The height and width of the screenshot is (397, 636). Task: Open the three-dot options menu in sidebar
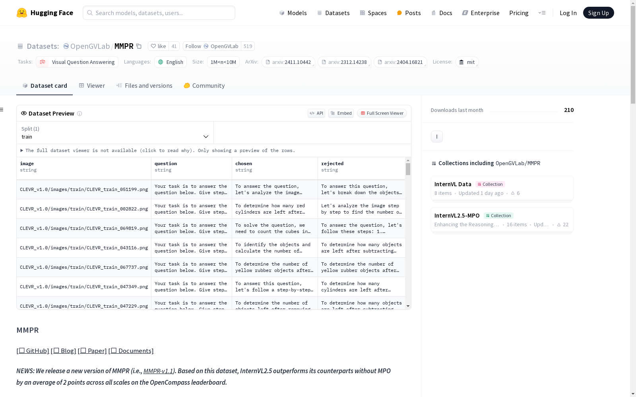click(437, 137)
